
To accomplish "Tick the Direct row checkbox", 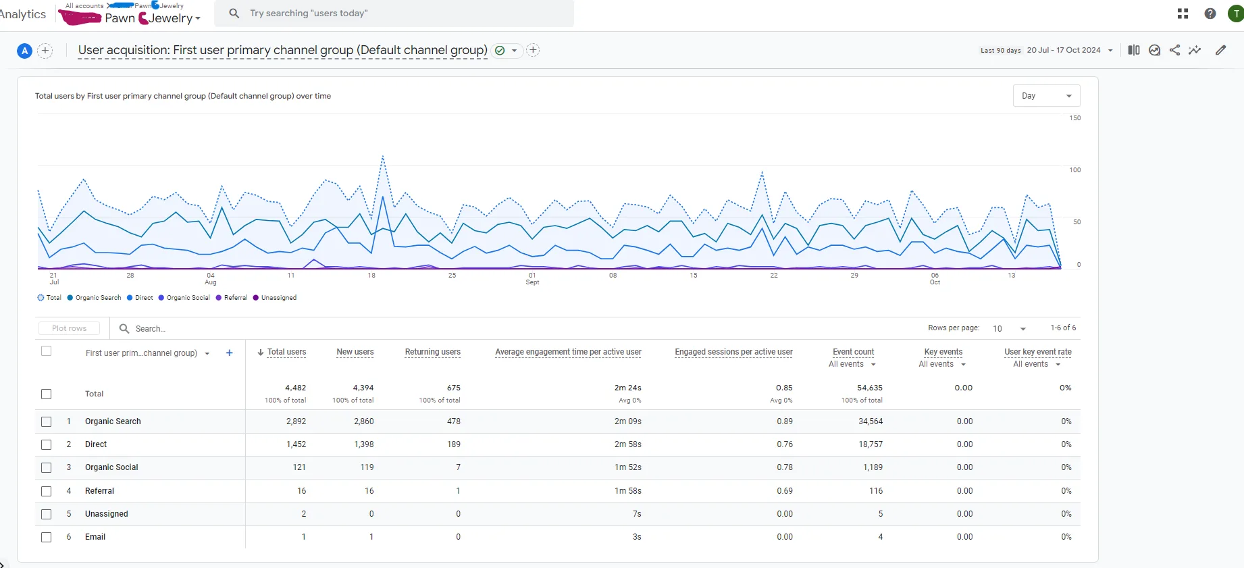I will [46, 444].
